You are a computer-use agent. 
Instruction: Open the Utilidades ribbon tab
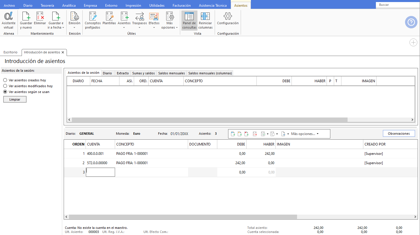coord(157,5)
